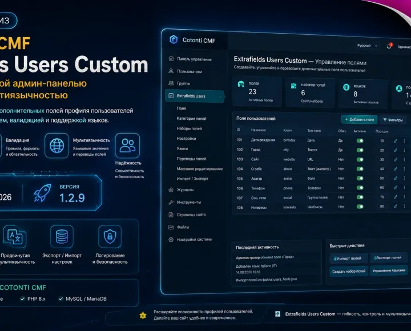Edit the Интересы row pencil icon
Screen dimensions: 411x331
(x=395, y=206)
